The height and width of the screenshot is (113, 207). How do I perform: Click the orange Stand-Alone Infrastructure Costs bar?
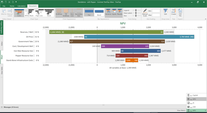pyautogui.click(x=132, y=60)
